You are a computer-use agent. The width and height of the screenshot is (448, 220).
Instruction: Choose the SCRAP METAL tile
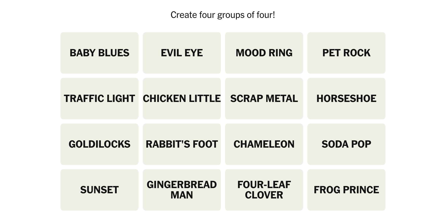[264, 99]
